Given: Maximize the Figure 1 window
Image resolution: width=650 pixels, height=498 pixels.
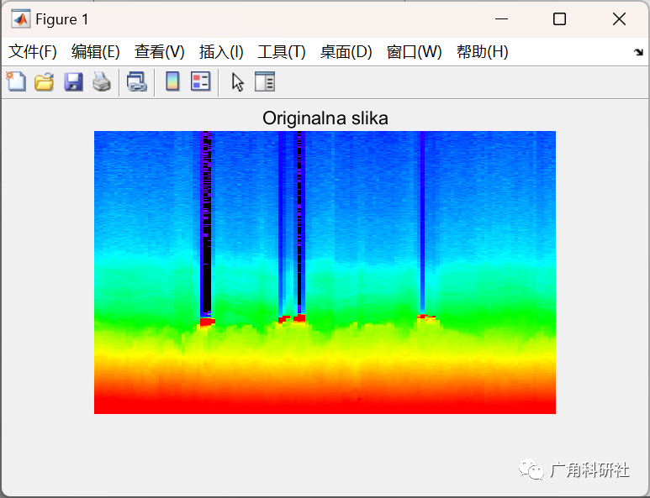Looking at the screenshot, I should pyautogui.click(x=560, y=19).
